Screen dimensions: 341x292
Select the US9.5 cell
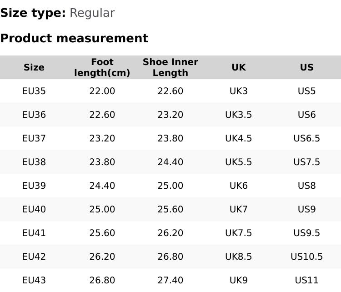(307, 233)
